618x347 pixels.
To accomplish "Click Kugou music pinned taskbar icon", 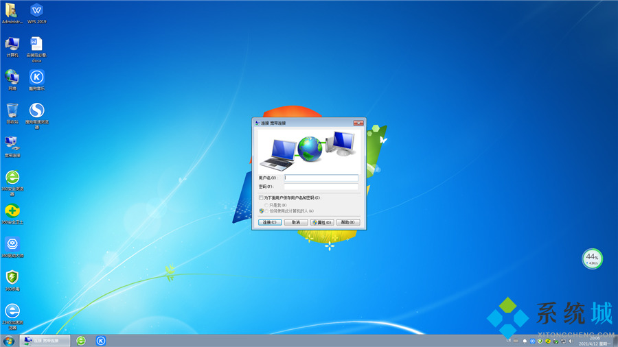I will [101, 341].
